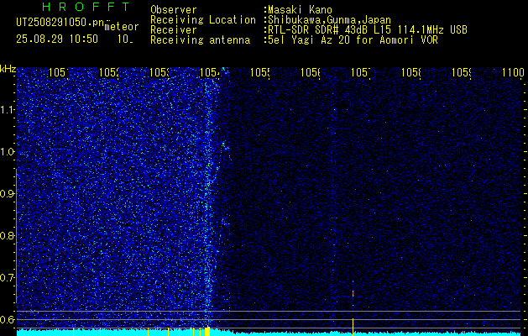Image resolution: width=528 pixels, height=336 pixels.
Task: Click the 1100 time axis label
Action: [x=513, y=72]
